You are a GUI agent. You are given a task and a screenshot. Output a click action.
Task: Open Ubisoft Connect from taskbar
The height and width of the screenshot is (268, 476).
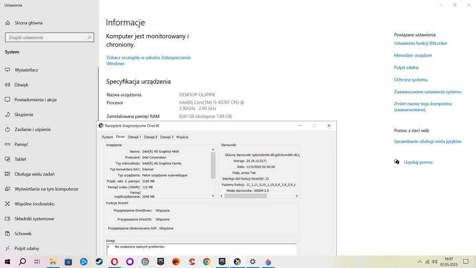[145, 262]
